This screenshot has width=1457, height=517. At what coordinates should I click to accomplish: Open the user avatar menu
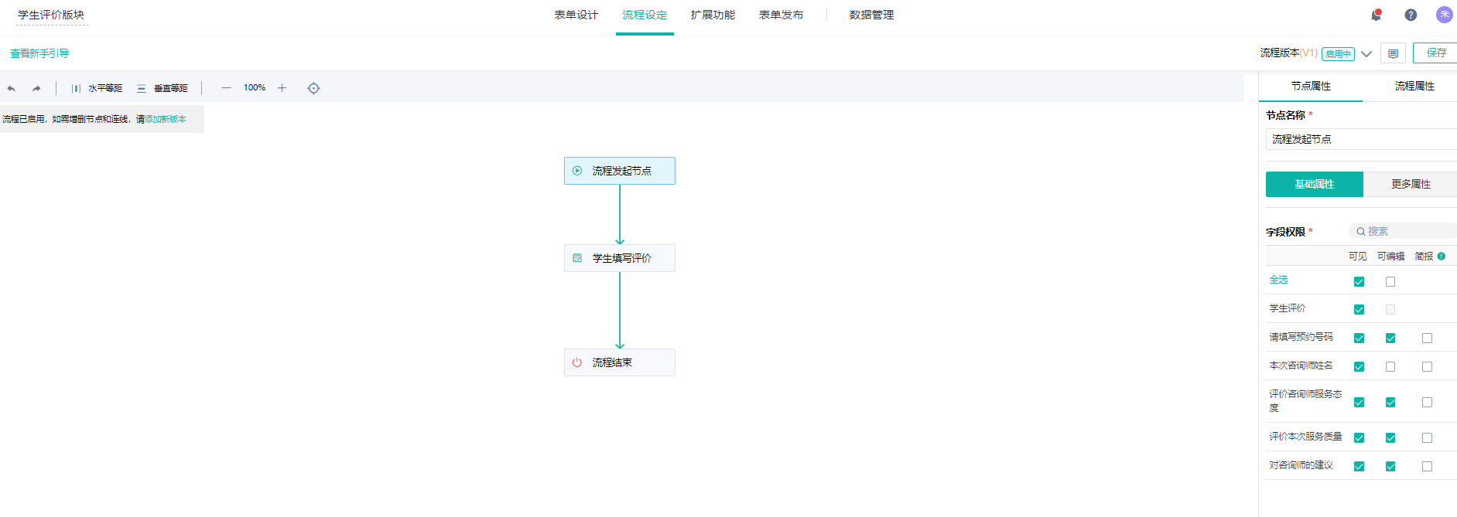[1444, 15]
